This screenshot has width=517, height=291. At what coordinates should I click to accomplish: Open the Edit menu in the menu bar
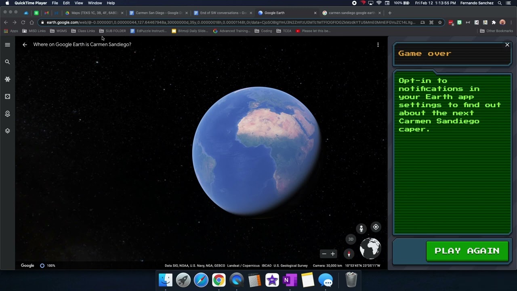pyautogui.click(x=66, y=3)
